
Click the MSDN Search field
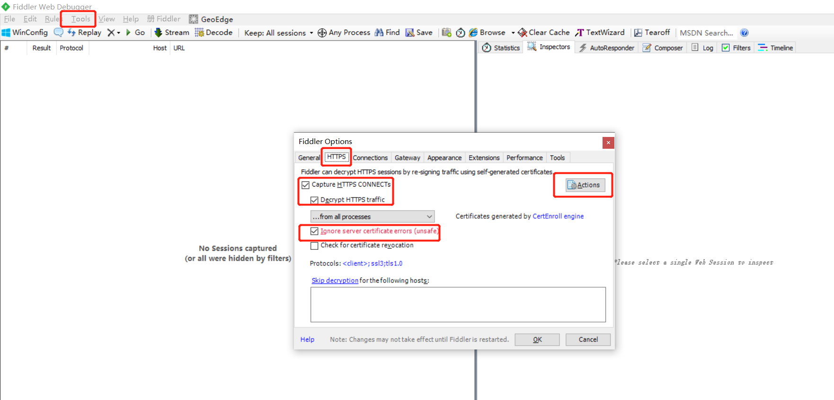click(x=706, y=33)
